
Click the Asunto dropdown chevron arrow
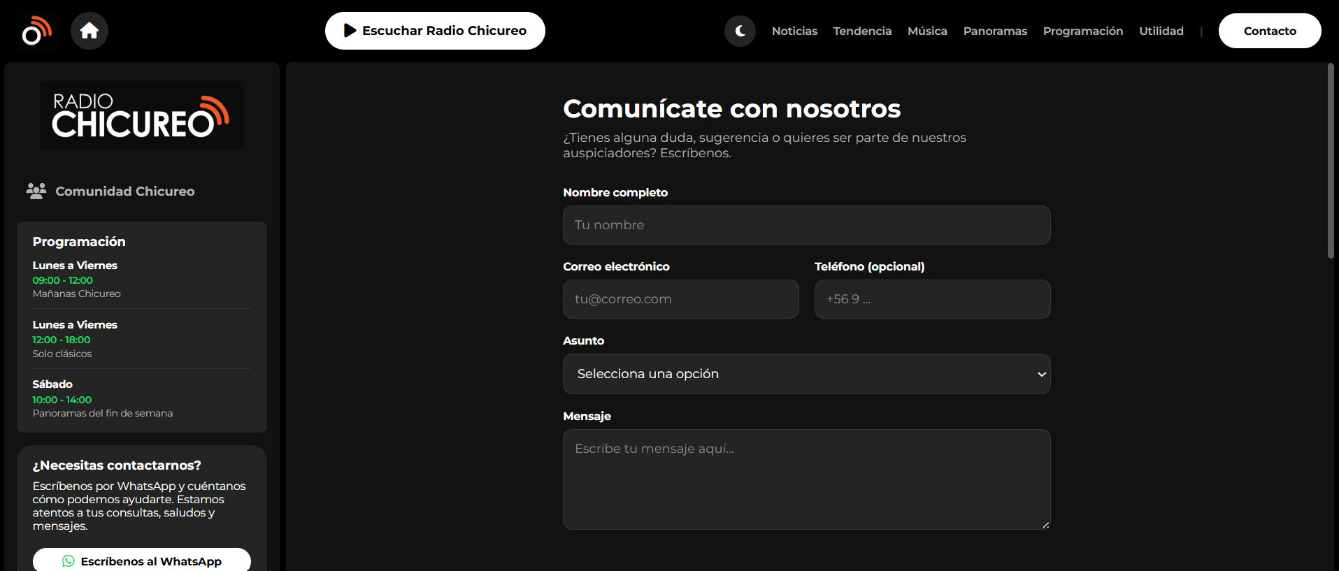click(1042, 375)
